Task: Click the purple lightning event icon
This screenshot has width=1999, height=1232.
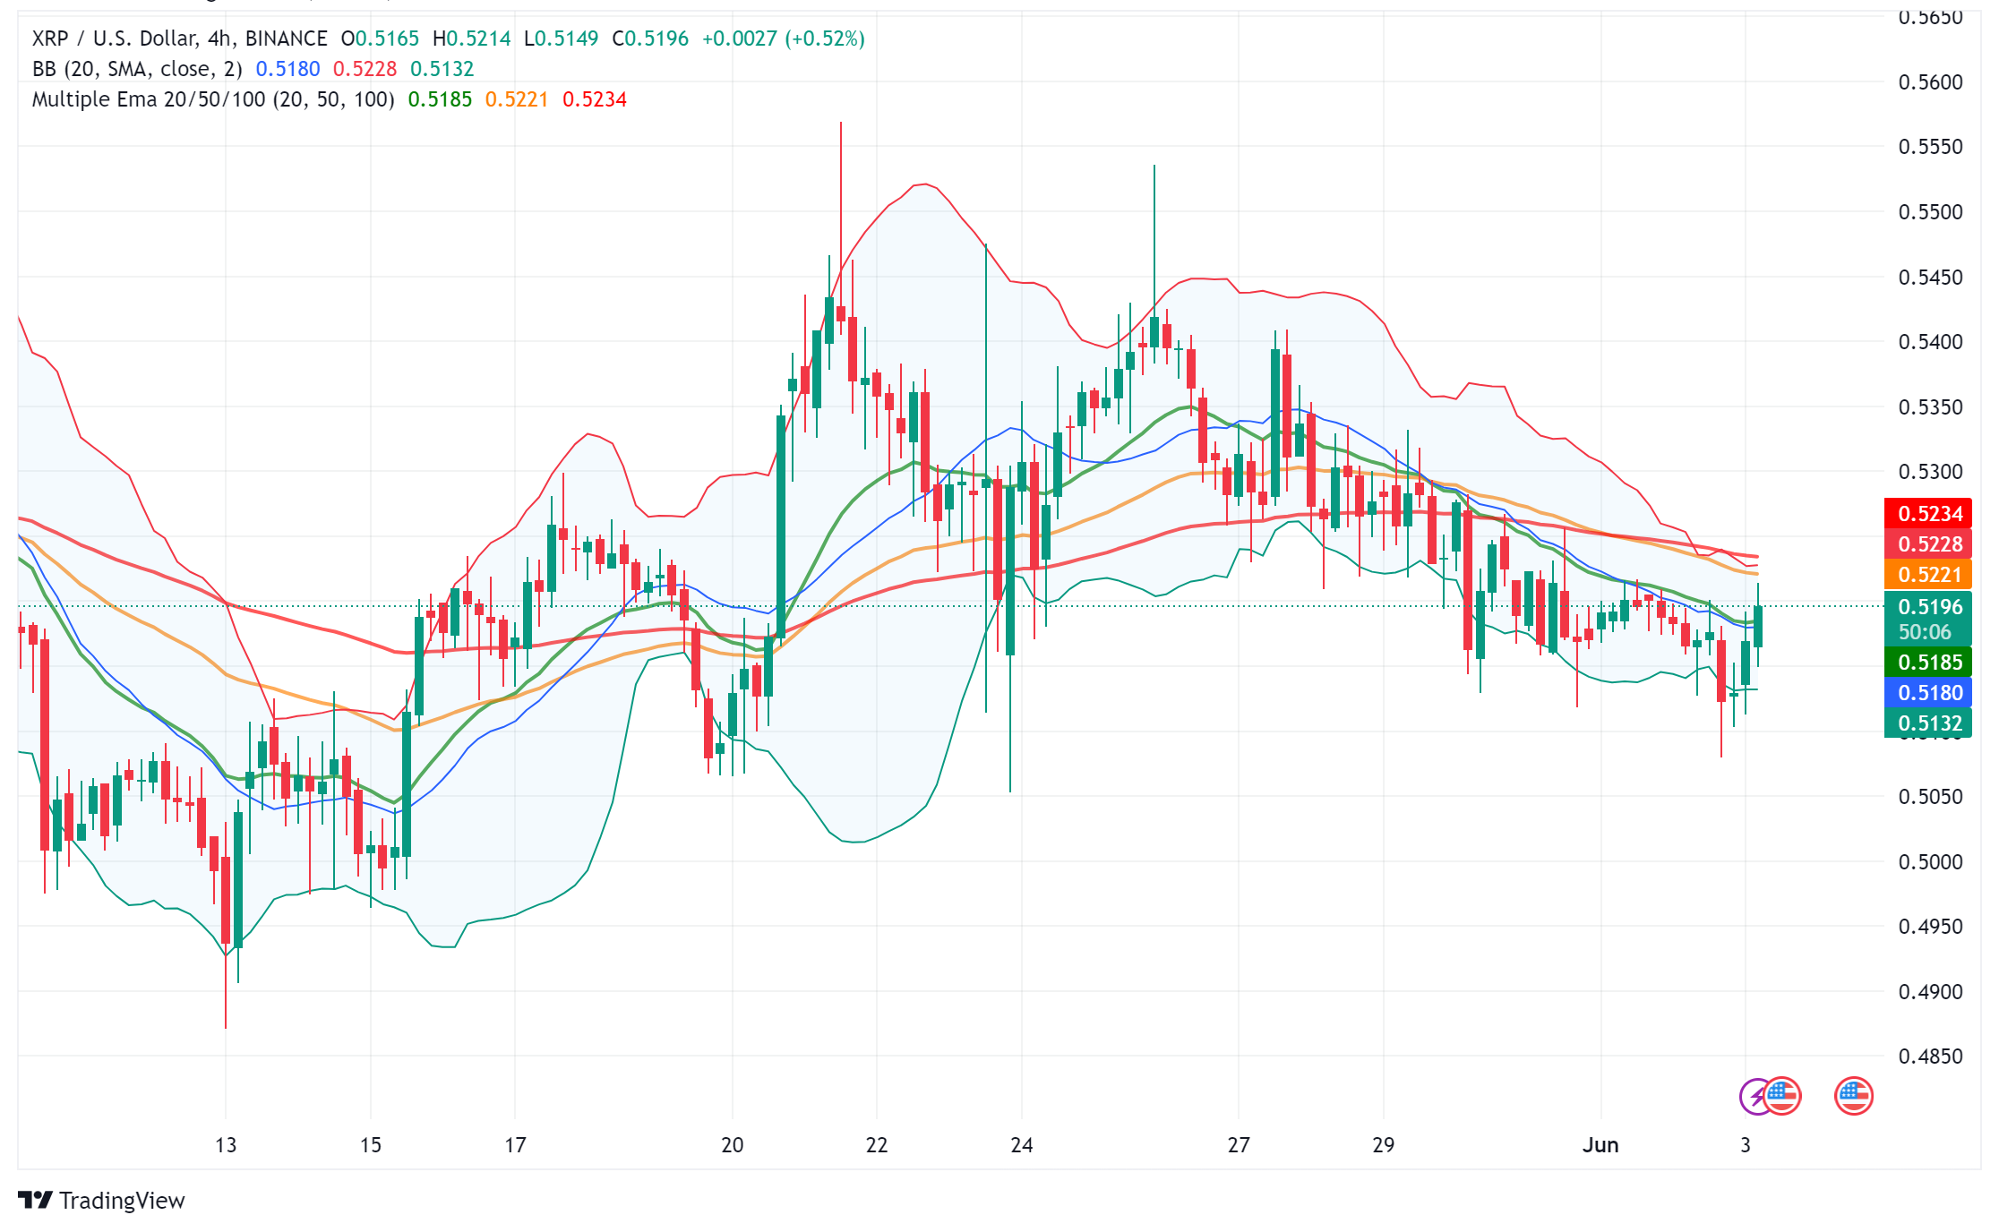Action: click(1753, 1097)
